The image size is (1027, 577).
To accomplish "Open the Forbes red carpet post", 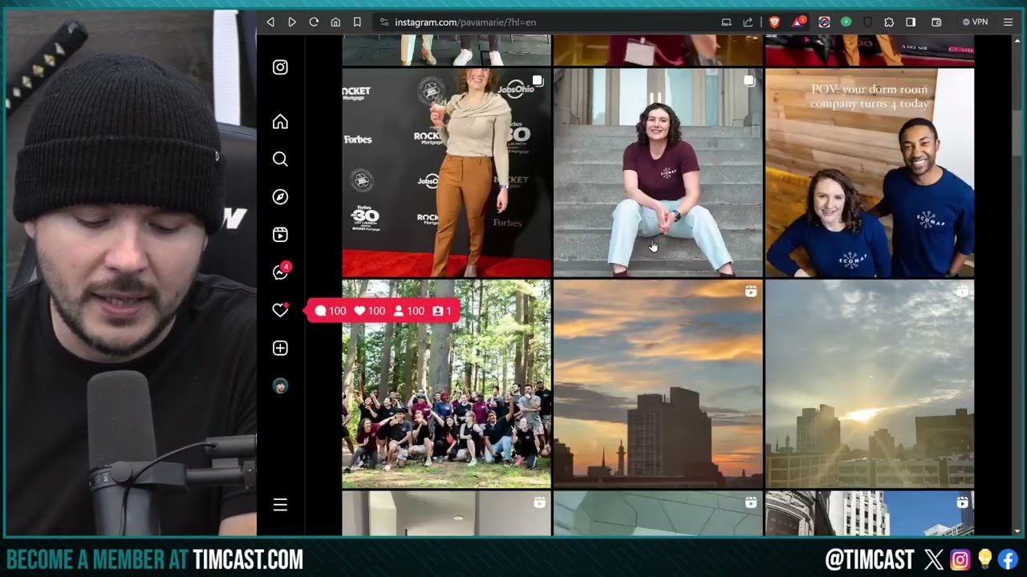I will (446, 172).
